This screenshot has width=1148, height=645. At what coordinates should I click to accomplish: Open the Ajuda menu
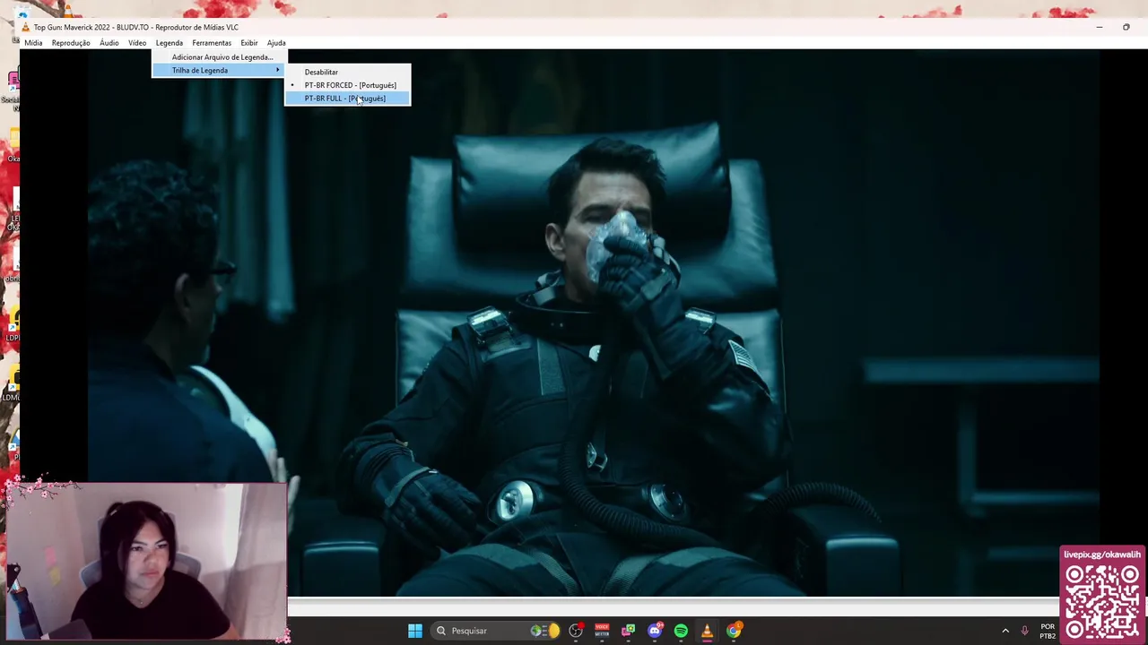point(276,43)
